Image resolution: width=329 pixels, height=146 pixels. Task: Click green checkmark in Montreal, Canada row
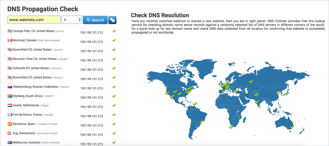(x=114, y=40)
